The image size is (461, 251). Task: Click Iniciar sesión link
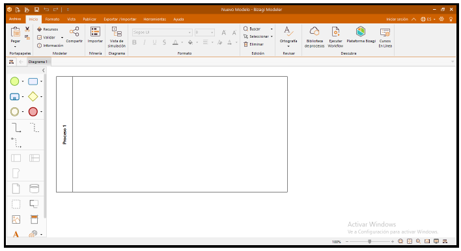point(397,19)
